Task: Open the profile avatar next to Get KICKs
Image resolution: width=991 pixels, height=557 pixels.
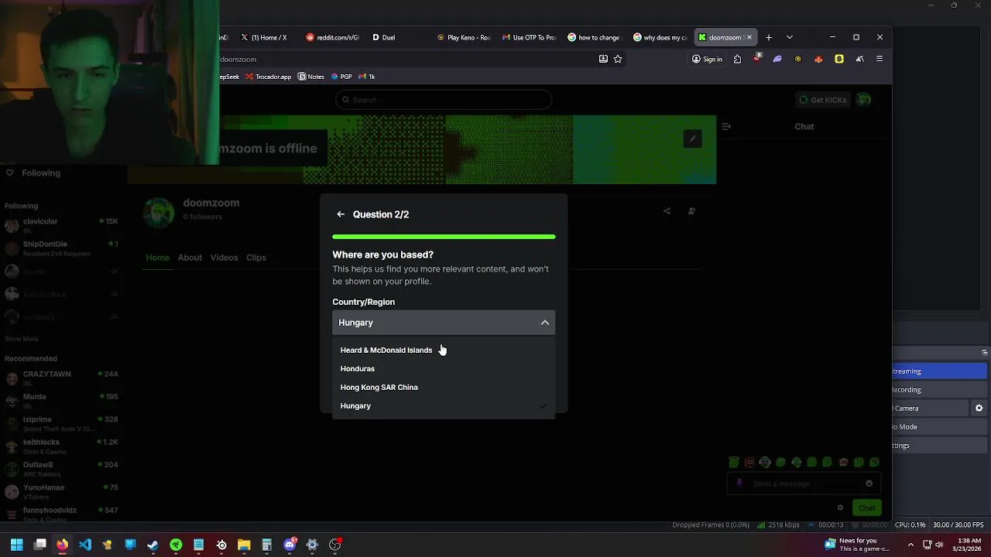Action: tap(863, 100)
